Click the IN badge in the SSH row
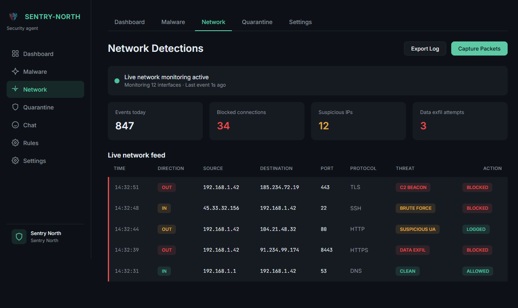The height and width of the screenshot is (308, 518). (x=164, y=208)
